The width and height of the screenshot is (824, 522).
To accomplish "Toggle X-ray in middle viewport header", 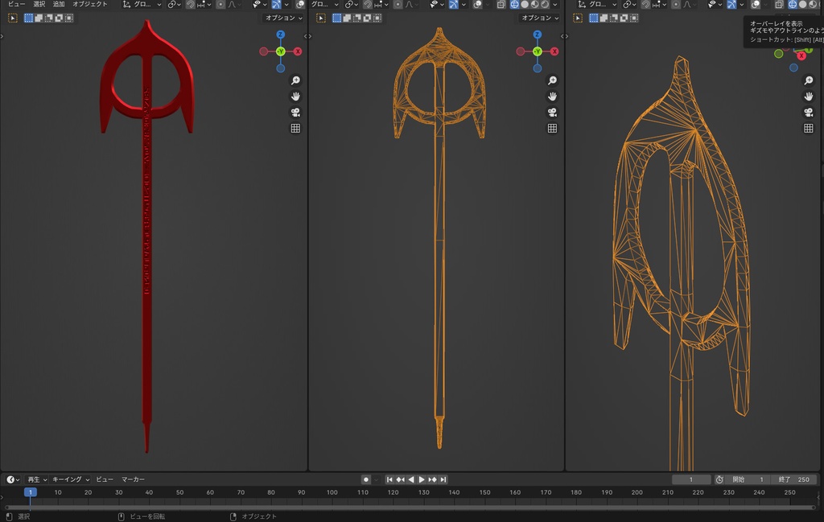I will point(501,4).
